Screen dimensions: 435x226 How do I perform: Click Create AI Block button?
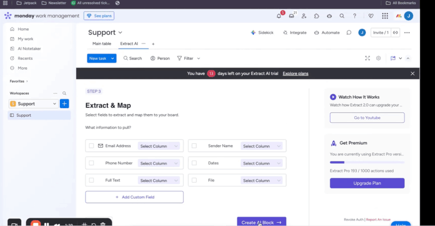(x=262, y=222)
